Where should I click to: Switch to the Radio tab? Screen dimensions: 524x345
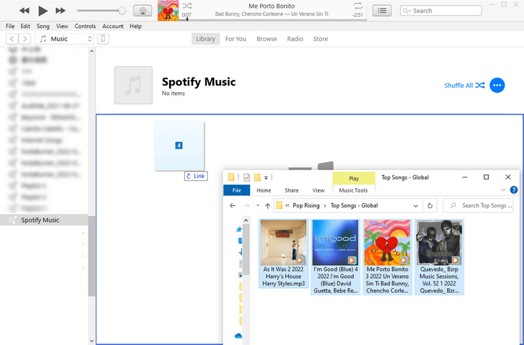click(295, 39)
